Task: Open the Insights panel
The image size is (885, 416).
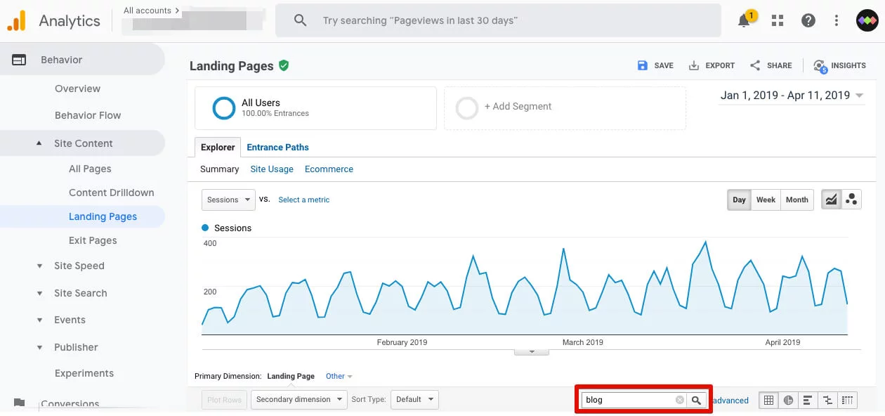Action: [x=840, y=65]
